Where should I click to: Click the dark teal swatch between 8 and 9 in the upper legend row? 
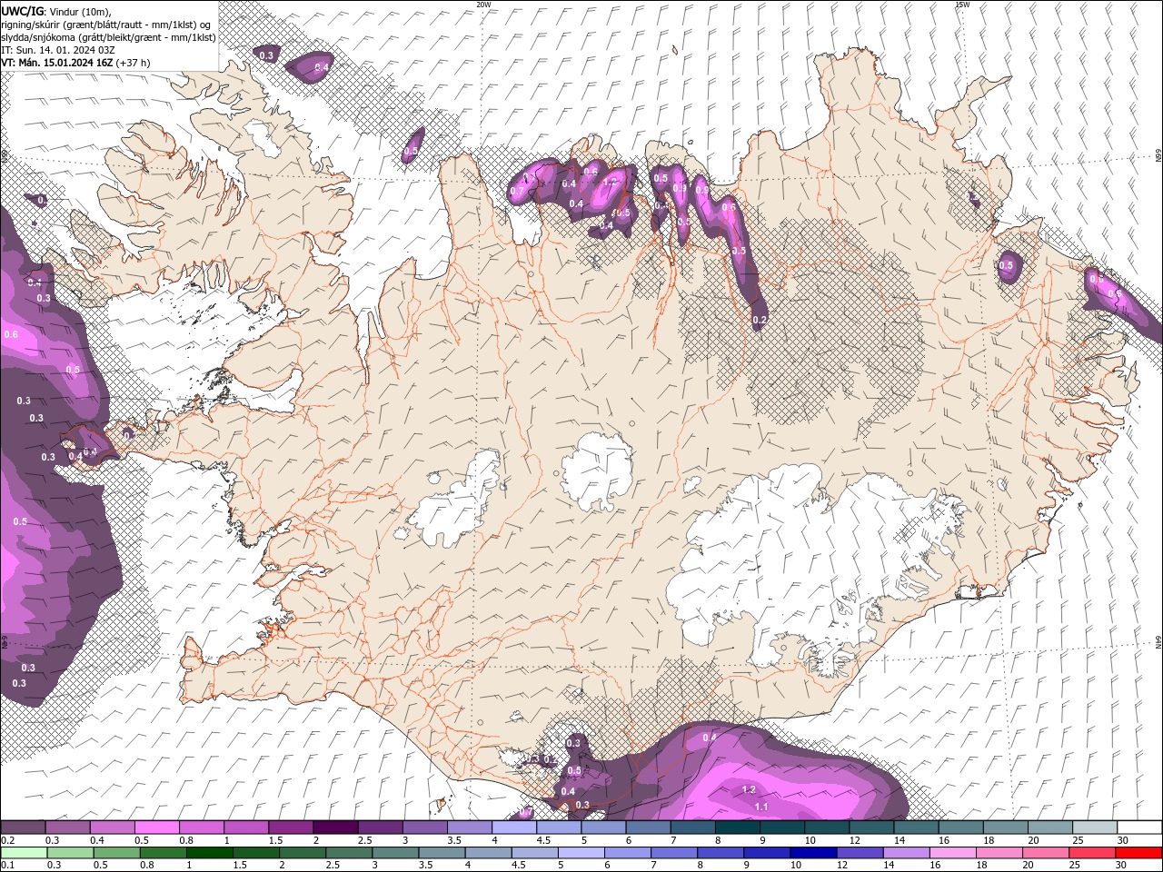pyautogui.click(x=738, y=827)
